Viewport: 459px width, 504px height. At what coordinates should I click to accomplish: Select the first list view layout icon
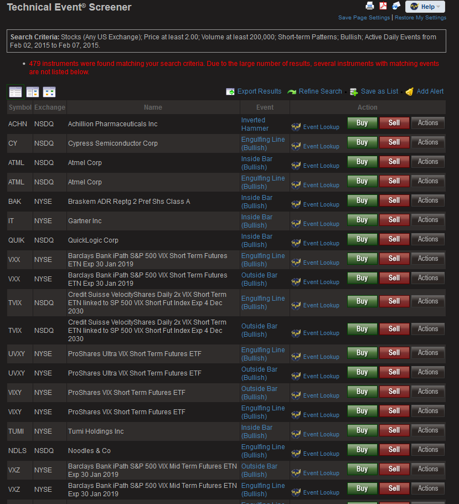point(16,92)
